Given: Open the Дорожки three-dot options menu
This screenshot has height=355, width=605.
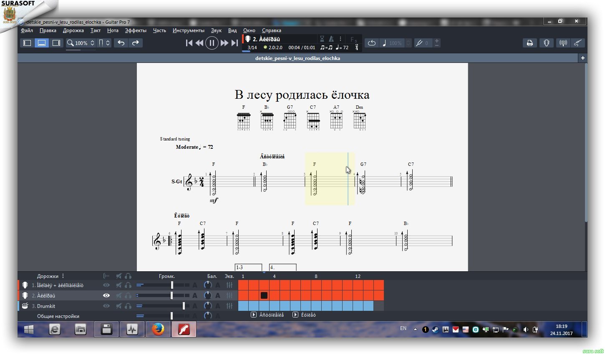Looking at the screenshot, I should pyautogui.click(x=63, y=276).
